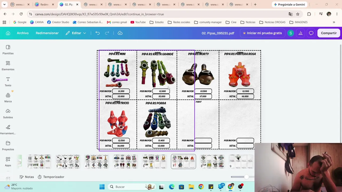Open the Google bookmark

20,22
